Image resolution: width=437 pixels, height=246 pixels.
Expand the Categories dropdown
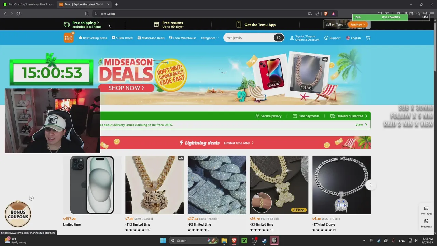(x=210, y=38)
